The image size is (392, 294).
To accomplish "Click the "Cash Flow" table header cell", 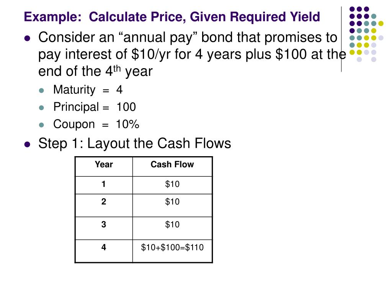I will [x=172, y=165].
